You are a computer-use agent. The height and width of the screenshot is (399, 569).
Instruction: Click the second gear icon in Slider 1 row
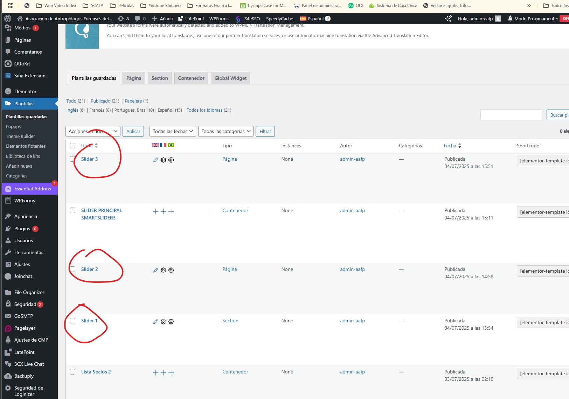click(171, 322)
